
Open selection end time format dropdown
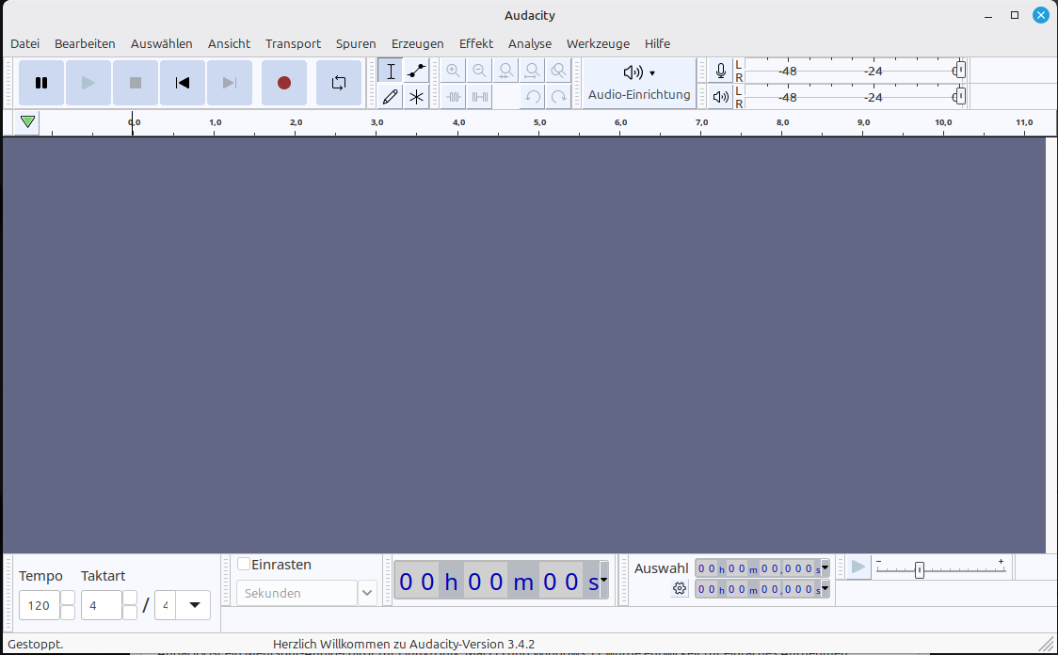[x=825, y=589]
